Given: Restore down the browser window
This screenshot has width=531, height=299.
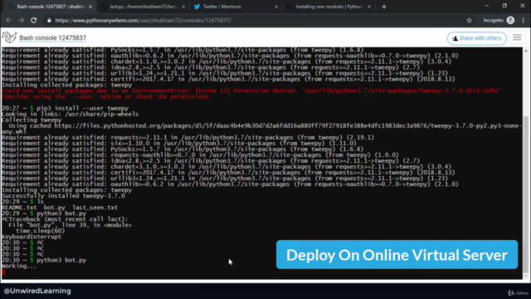Looking at the screenshot, I should pos(504,6).
